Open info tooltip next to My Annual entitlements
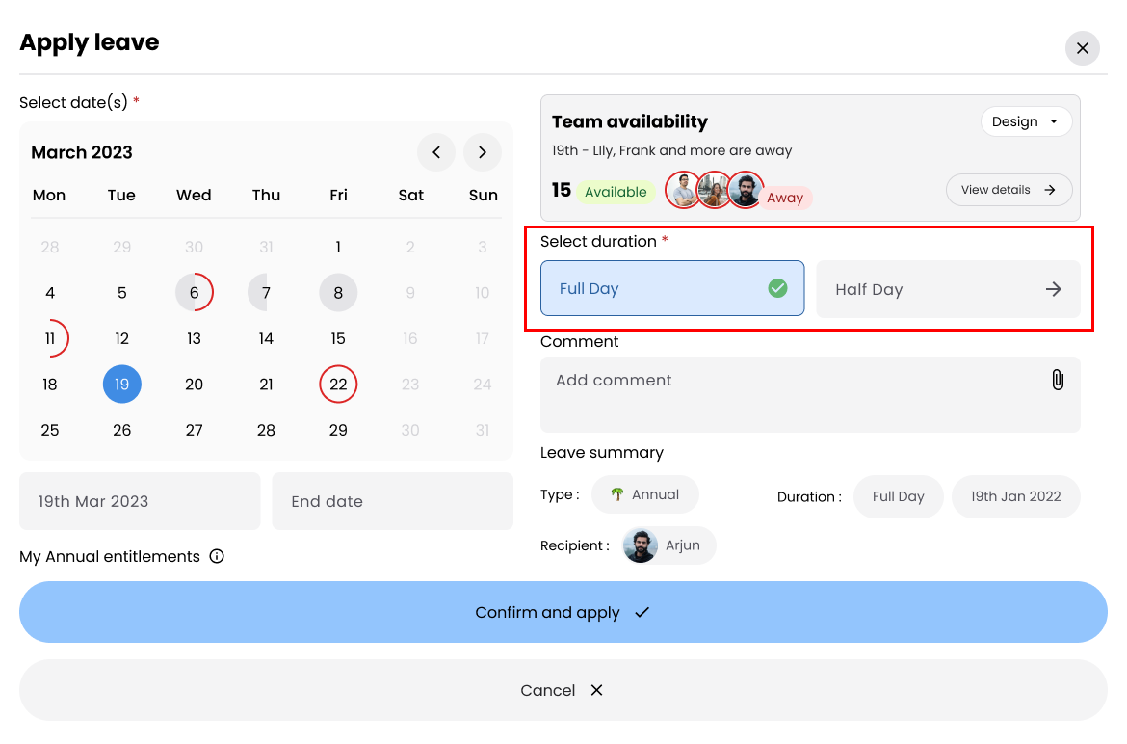The width and height of the screenshot is (1127, 744). click(217, 556)
